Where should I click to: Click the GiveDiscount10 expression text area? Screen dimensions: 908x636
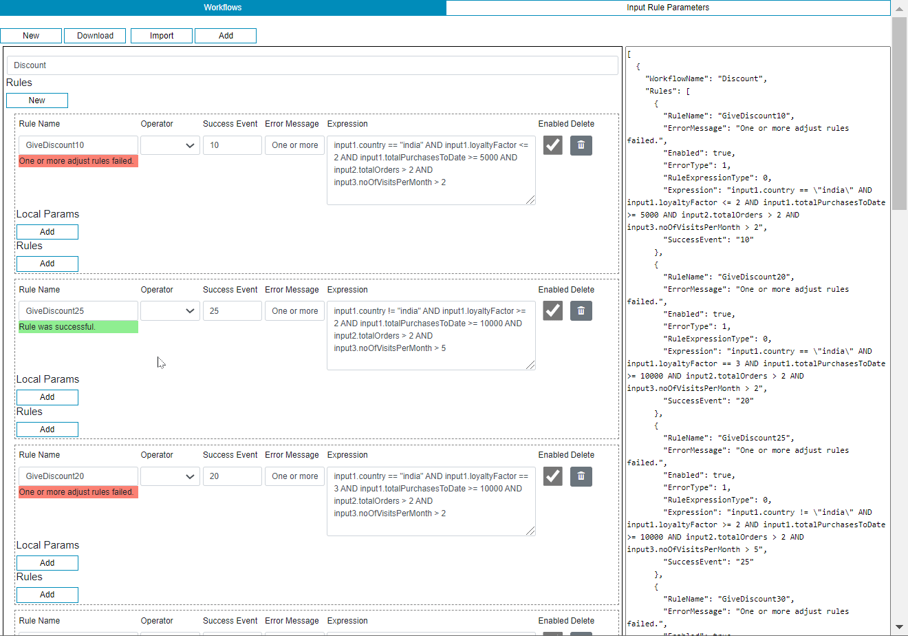[431, 170]
